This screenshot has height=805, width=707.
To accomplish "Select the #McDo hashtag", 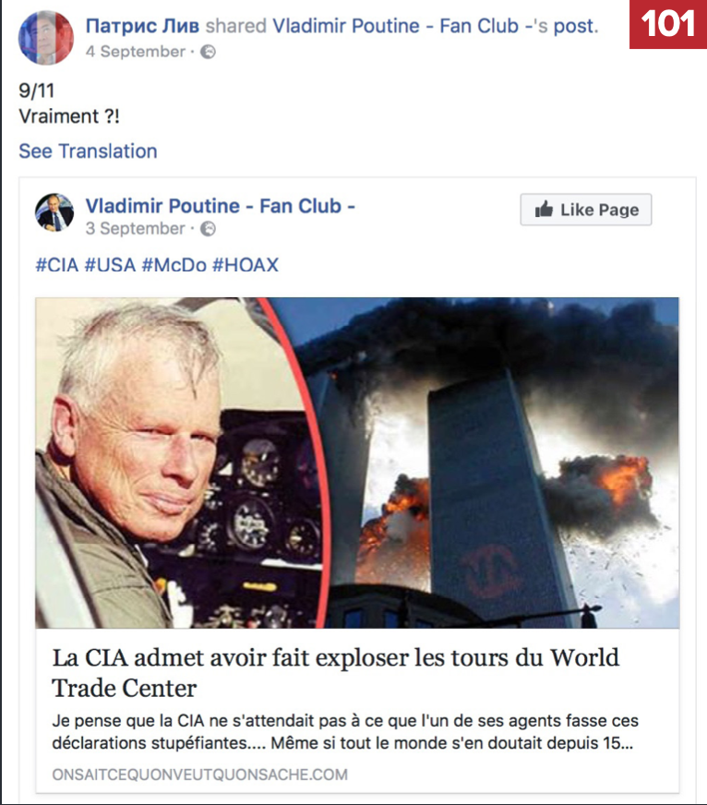I will (x=174, y=265).
